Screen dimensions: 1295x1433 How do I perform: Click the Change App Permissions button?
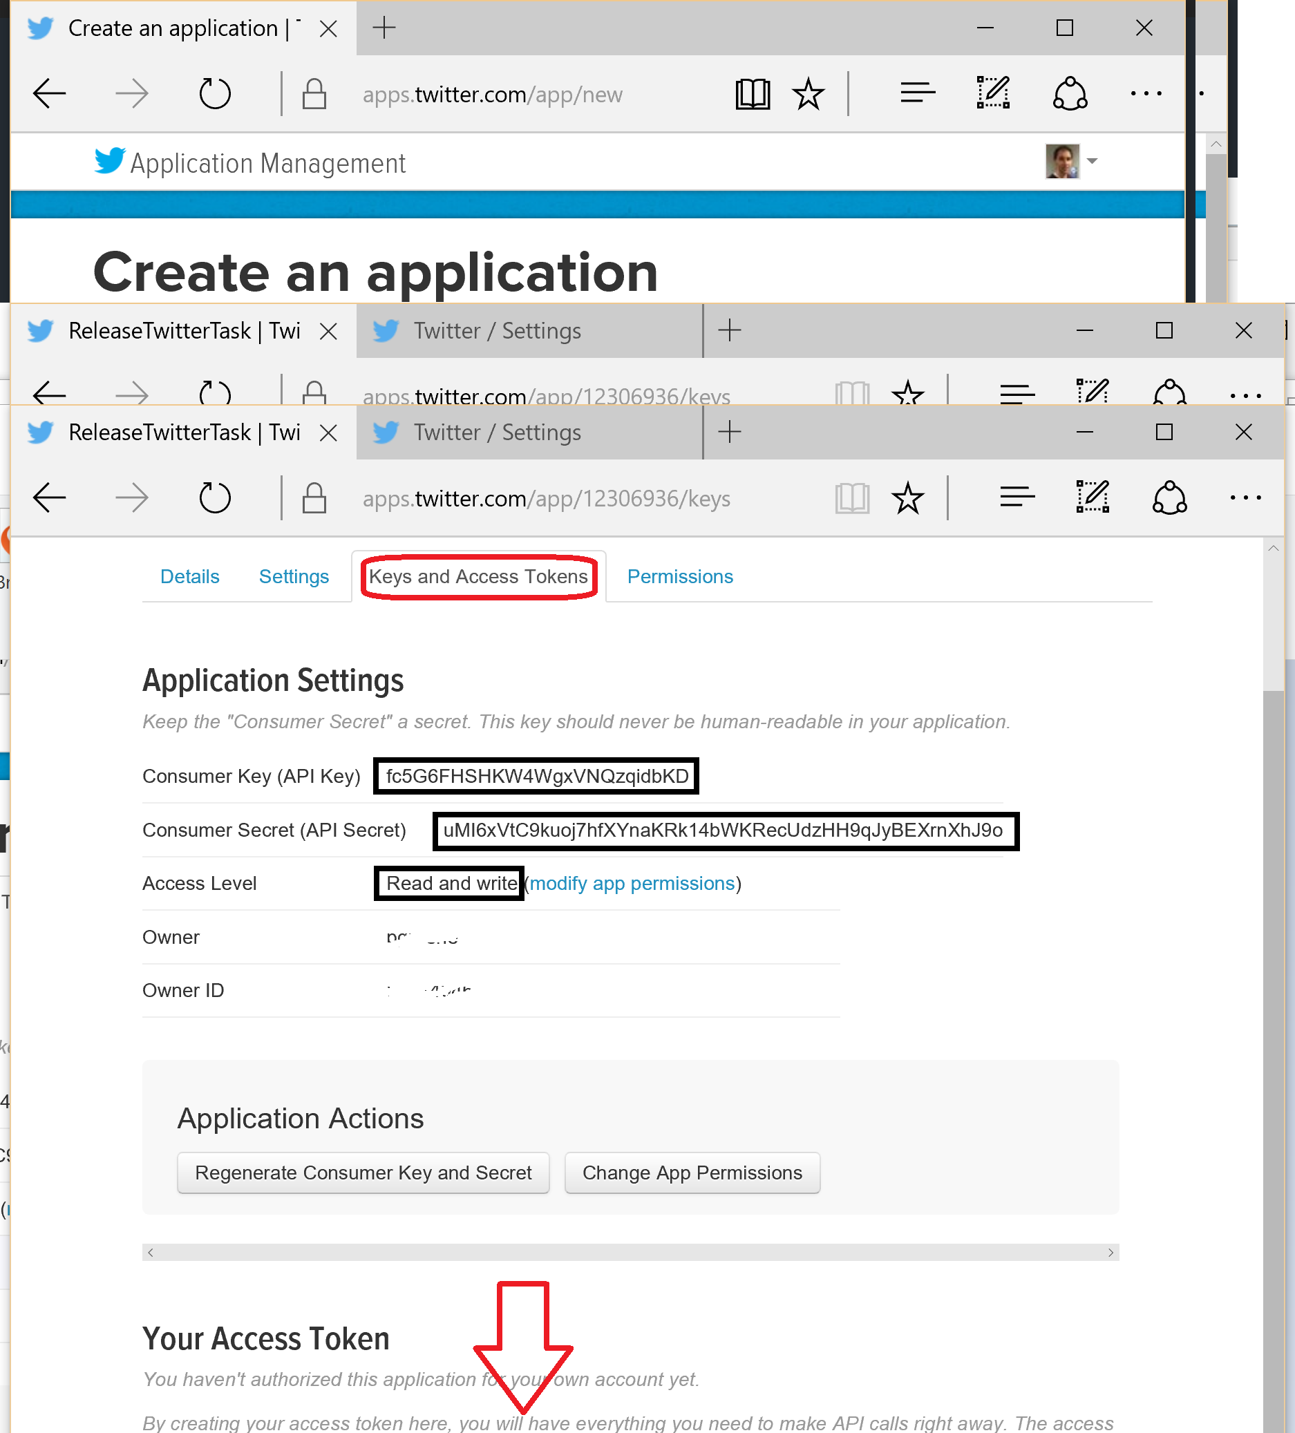[692, 1172]
